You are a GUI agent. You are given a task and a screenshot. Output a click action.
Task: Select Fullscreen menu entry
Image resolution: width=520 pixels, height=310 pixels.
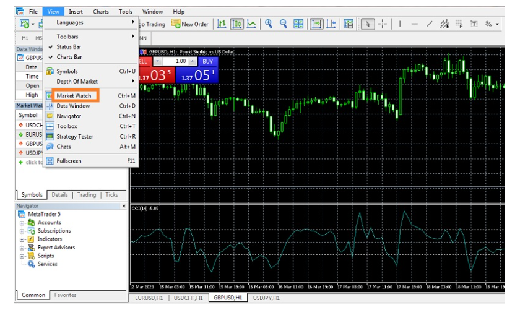coord(91,161)
